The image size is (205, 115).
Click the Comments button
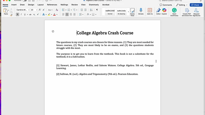(166, 5)
